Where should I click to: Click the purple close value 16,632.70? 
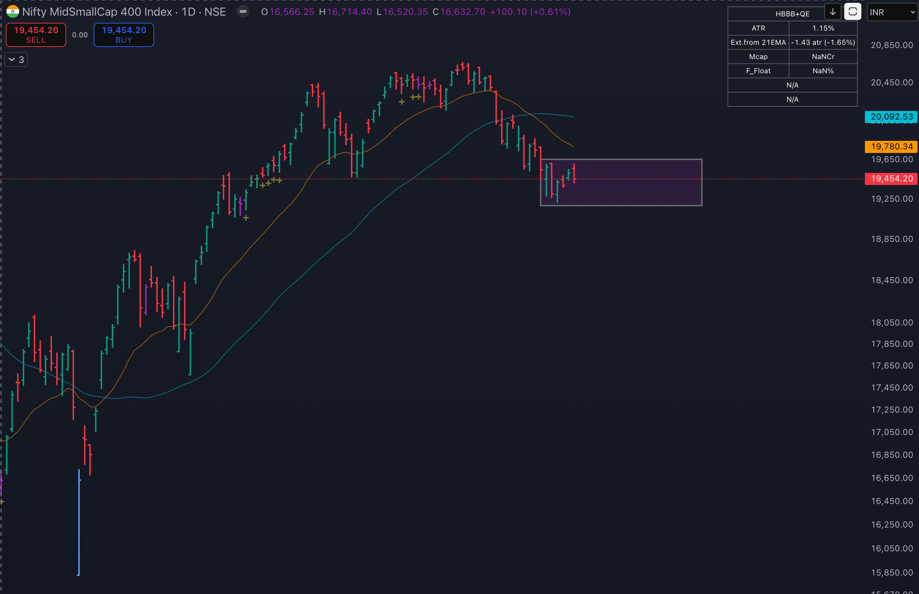(x=462, y=12)
